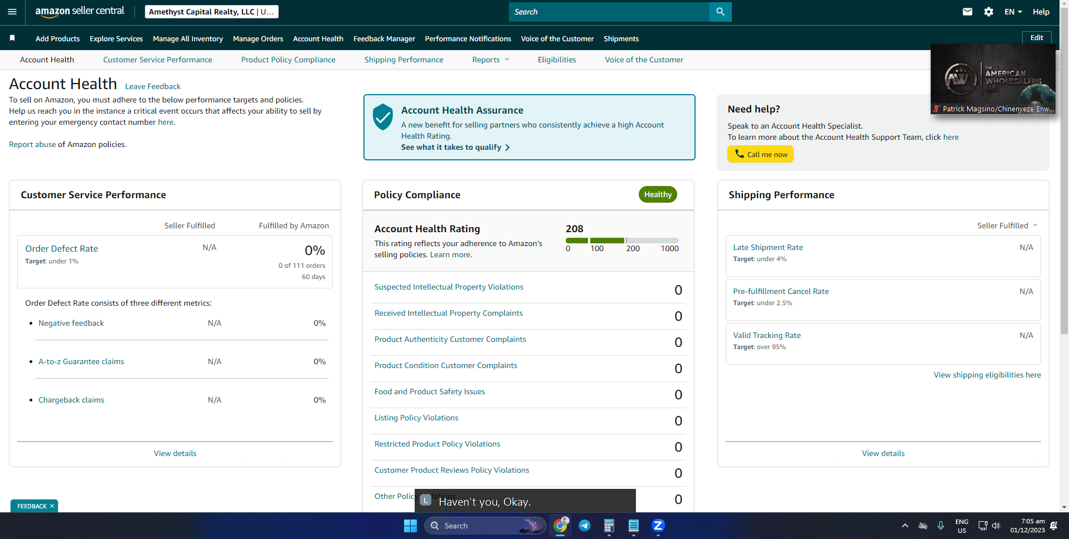Click the American Wholesalers video thumbnail
This screenshot has height=539, width=1069.
pos(993,79)
